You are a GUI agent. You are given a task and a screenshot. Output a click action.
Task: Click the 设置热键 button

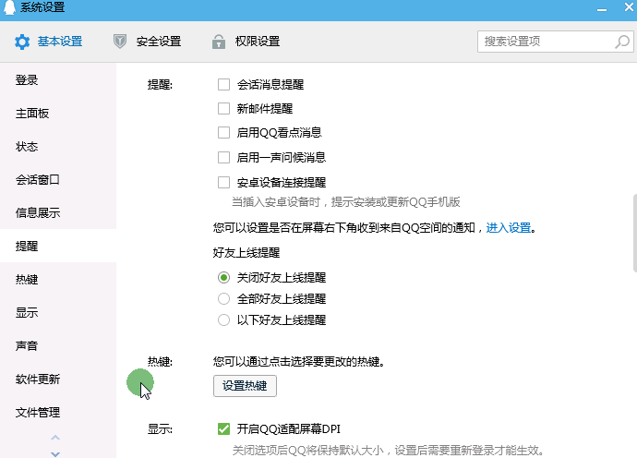click(x=245, y=386)
